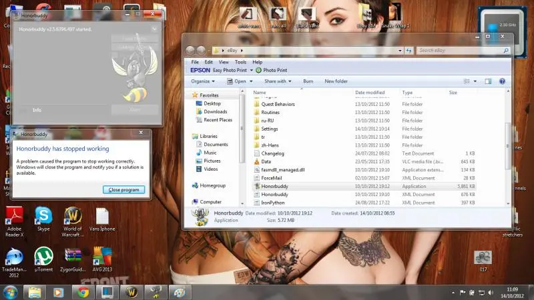Viewport: 534px width, 300px height.
Task: Click the Explorer back navigation arrow
Action: (x=190, y=51)
